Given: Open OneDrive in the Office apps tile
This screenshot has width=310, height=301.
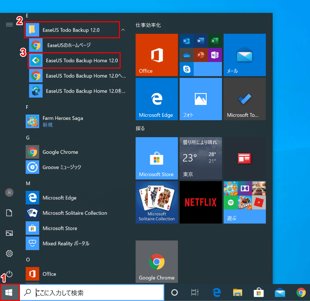Looking at the screenshot, I should point(186,55).
